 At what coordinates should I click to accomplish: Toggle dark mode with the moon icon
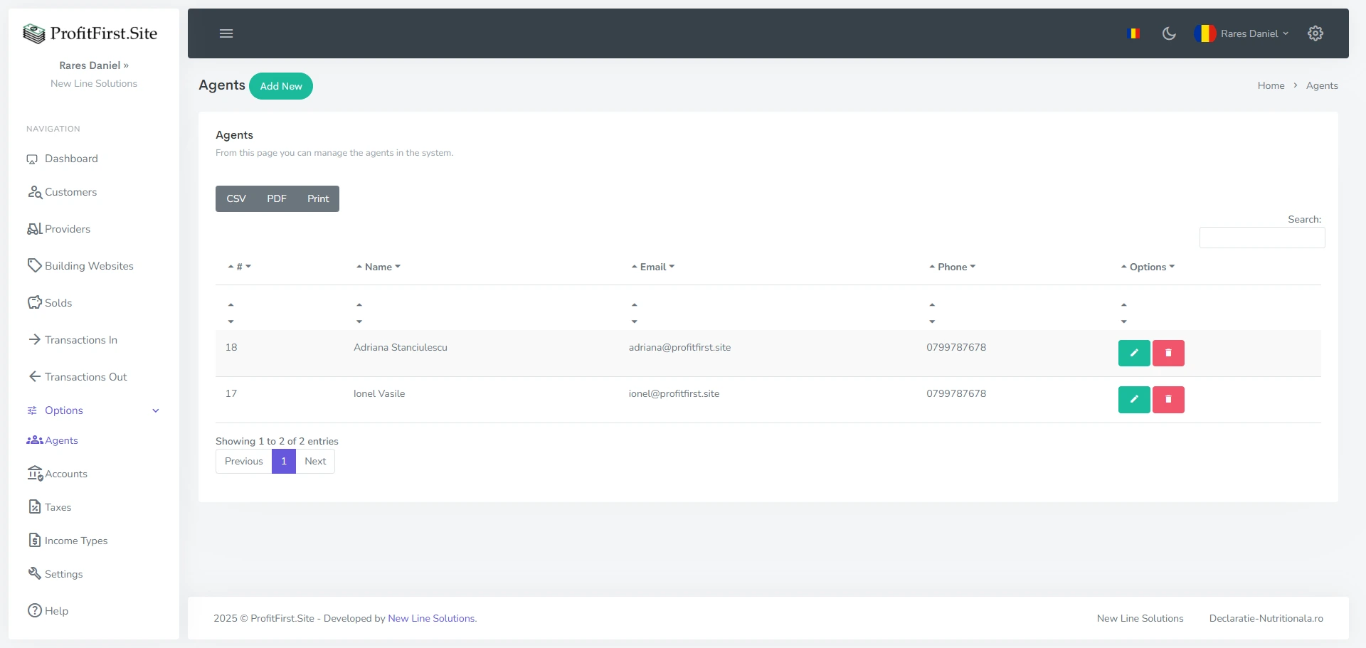pos(1169,33)
